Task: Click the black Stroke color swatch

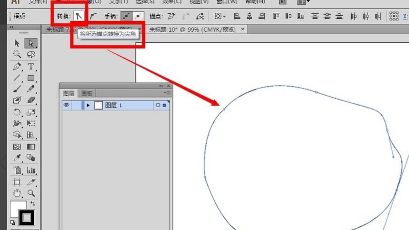Action: [x=27, y=218]
